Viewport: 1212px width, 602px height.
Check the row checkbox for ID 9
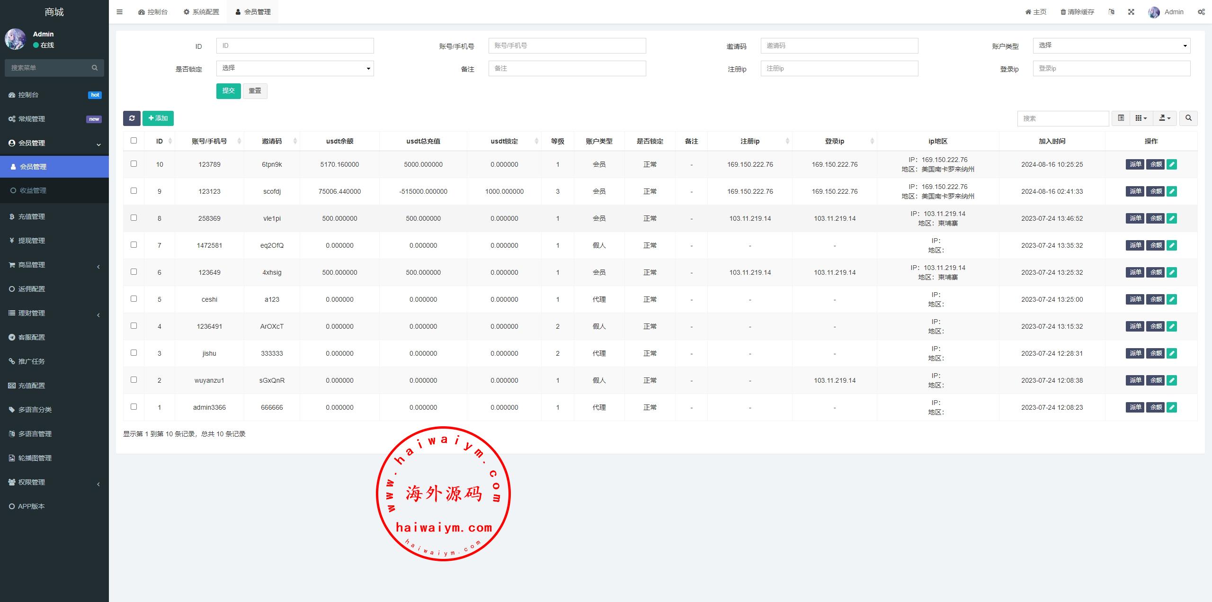134,191
